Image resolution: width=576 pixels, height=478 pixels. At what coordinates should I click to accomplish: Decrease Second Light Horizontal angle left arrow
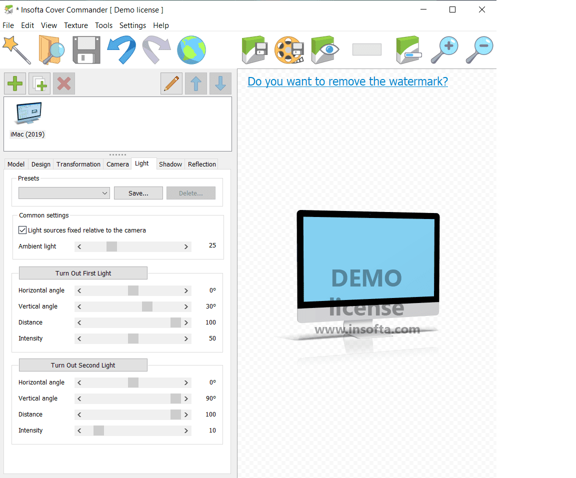tap(79, 382)
